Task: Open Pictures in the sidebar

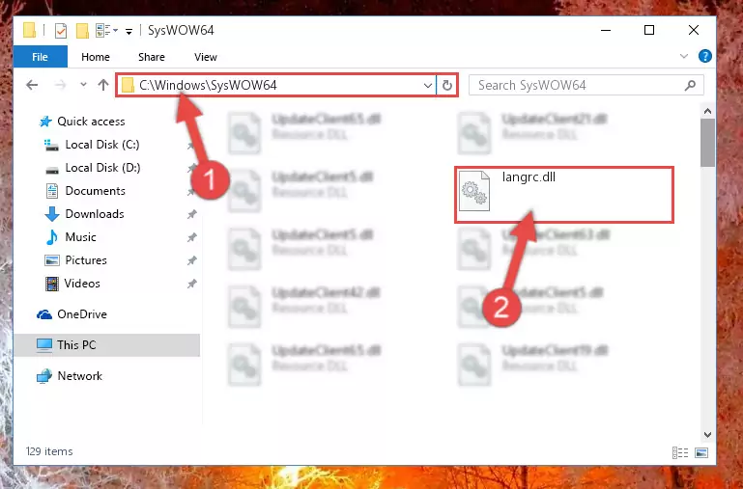Action: [86, 260]
